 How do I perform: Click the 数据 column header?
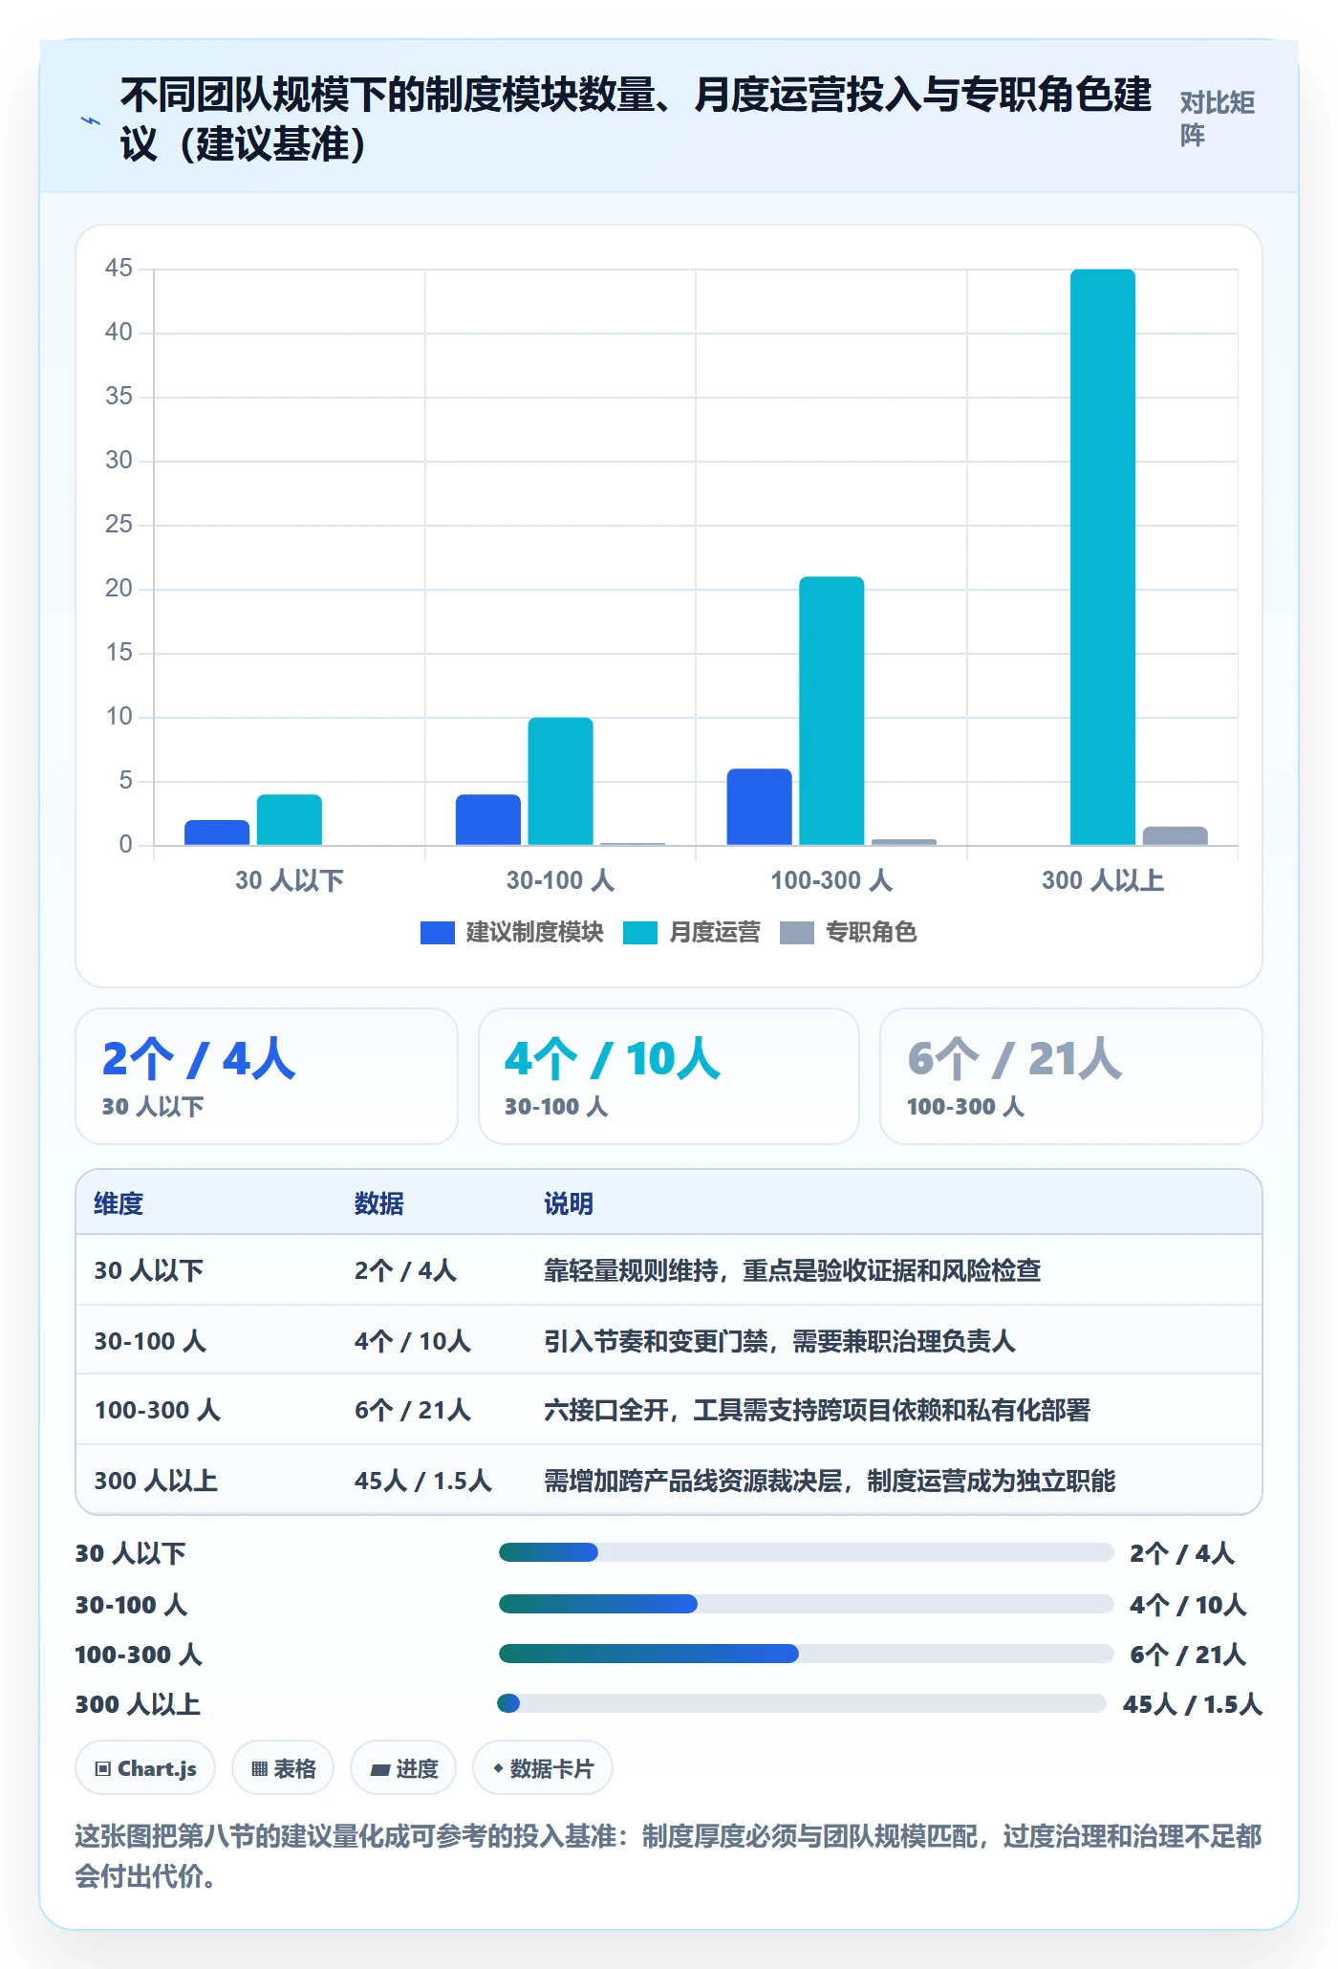coord(379,1203)
